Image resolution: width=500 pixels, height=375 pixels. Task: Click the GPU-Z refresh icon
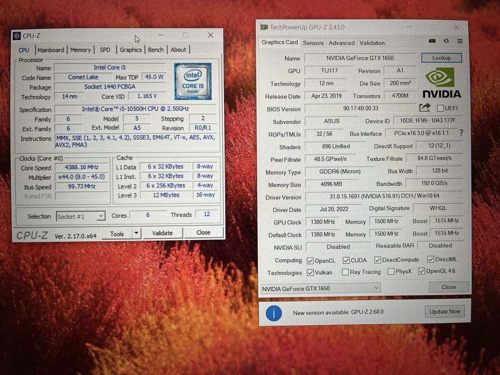[x=446, y=41]
